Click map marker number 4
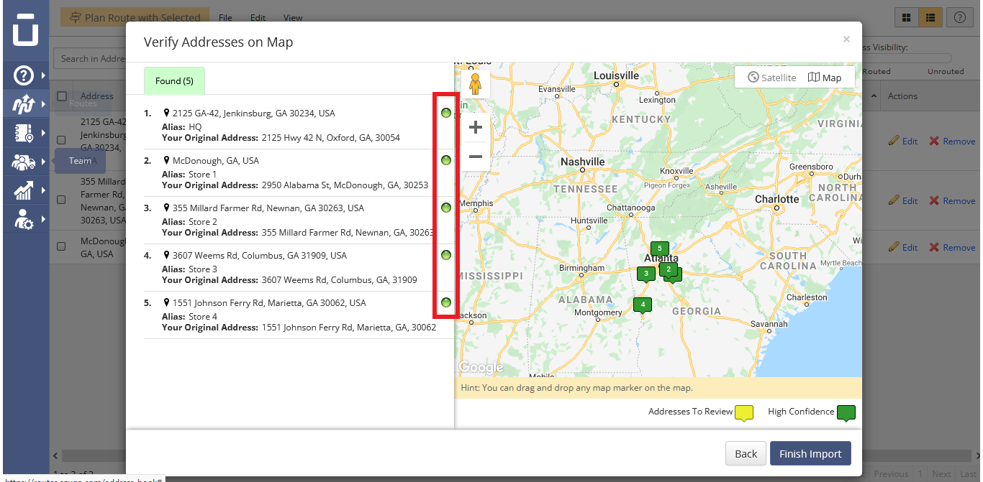Screen dimensions: 983x482 pos(643,305)
